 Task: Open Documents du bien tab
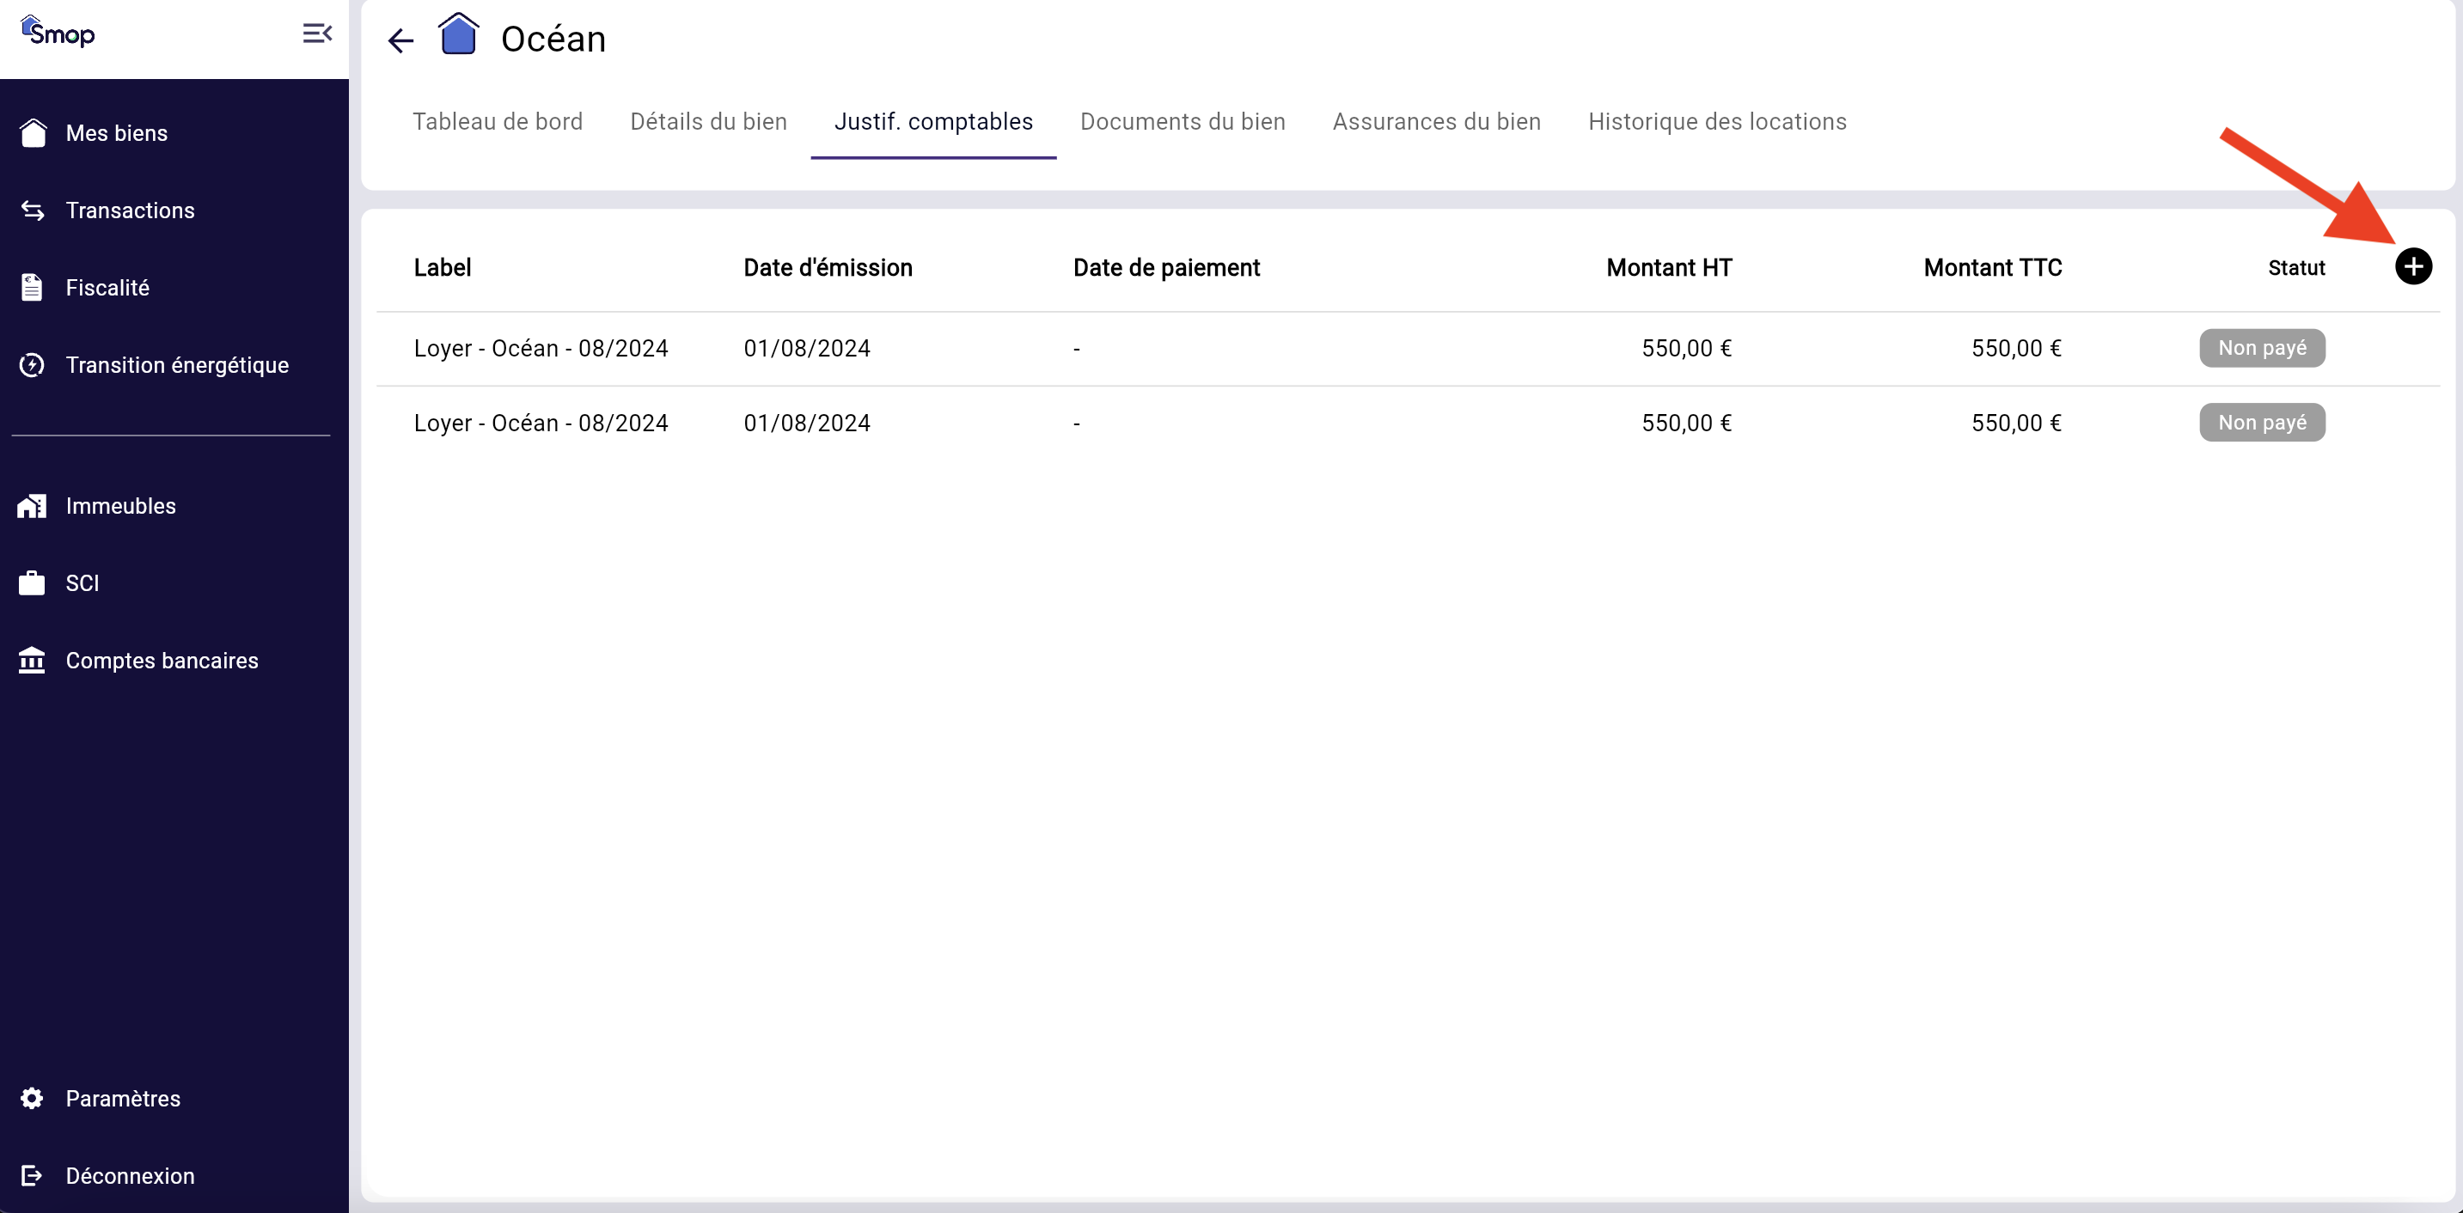coord(1182,122)
